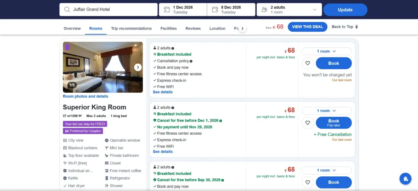Open the check-in date field 1 Dec 2026
The width and height of the screenshot is (418, 191).
[183, 9]
